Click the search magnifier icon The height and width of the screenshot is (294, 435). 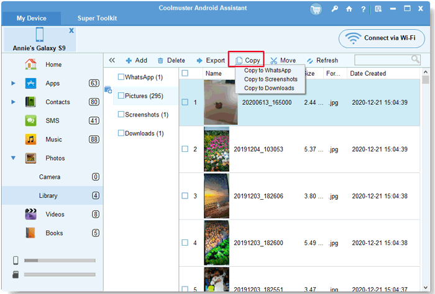415,60
